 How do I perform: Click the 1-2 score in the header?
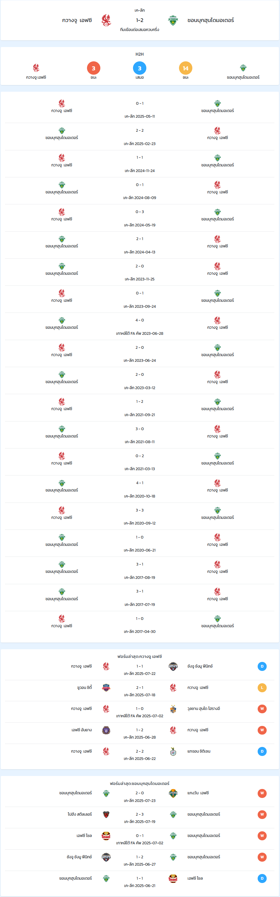[x=140, y=20]
